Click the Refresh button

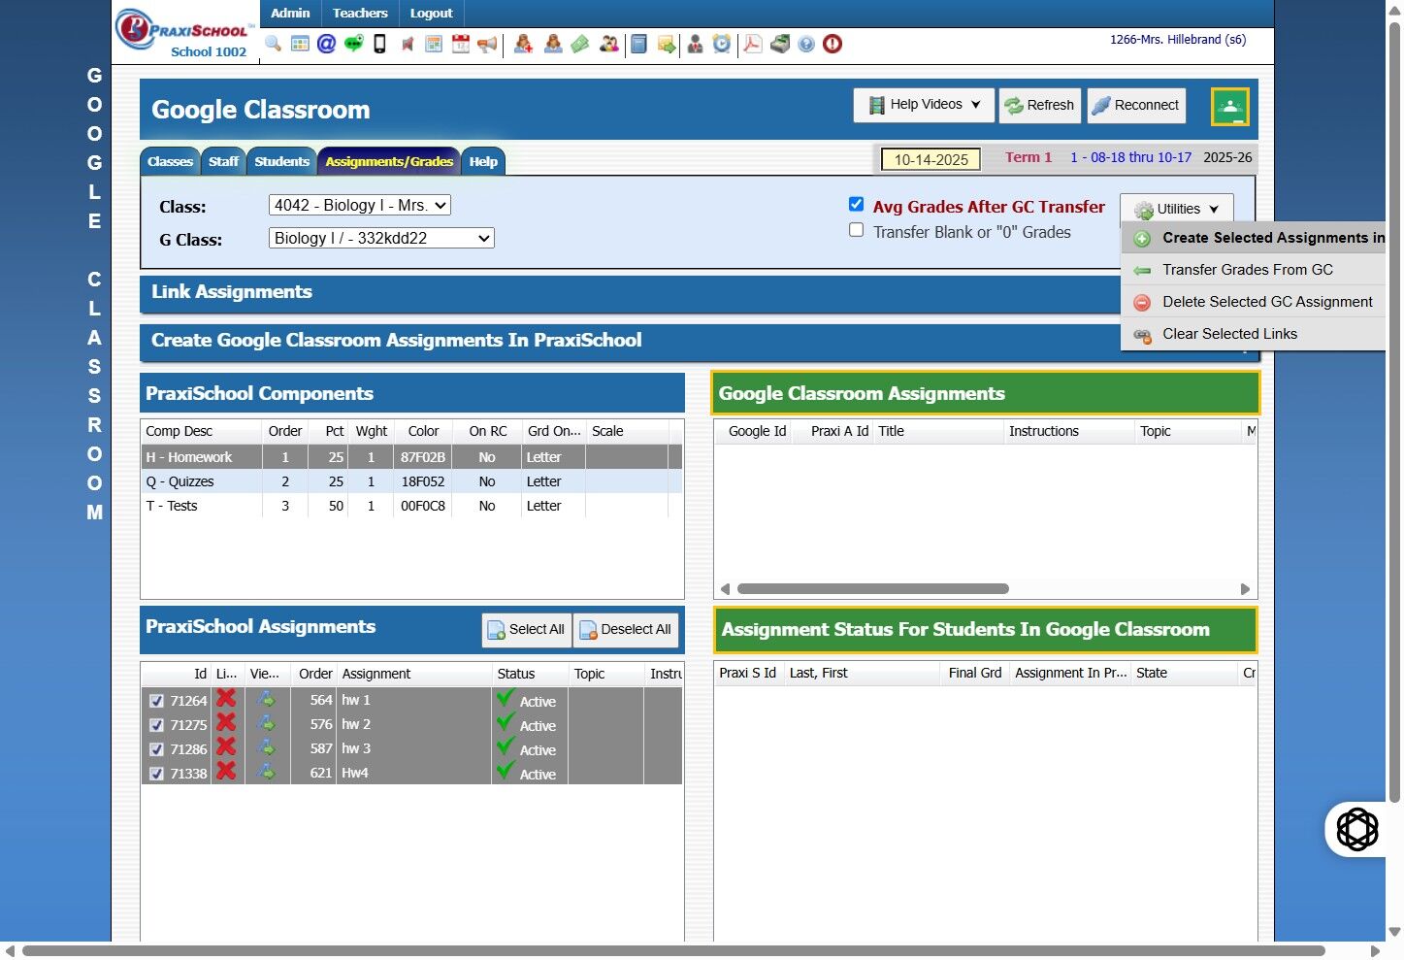1039,105
